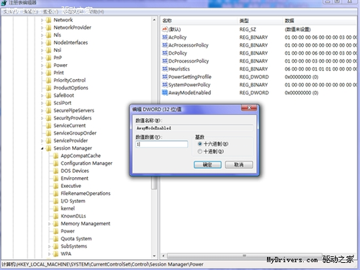Click the PowerSettingProfile value icon
360x270 pixels.
pos(165,76)
